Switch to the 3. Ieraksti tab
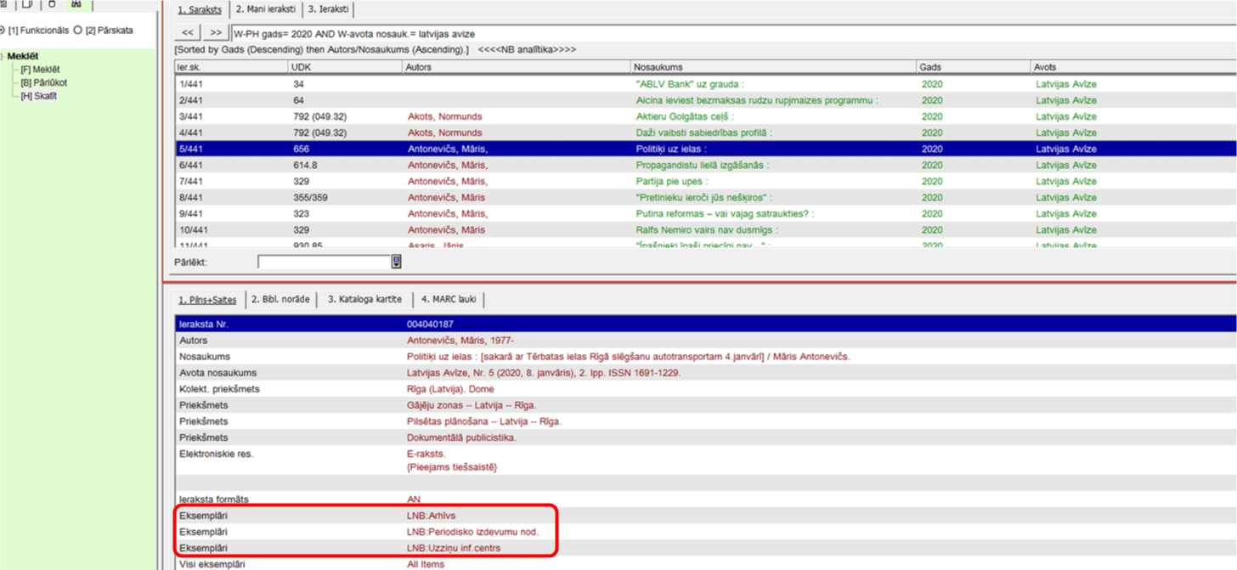 pyautogui.click(x=328, y=9)
